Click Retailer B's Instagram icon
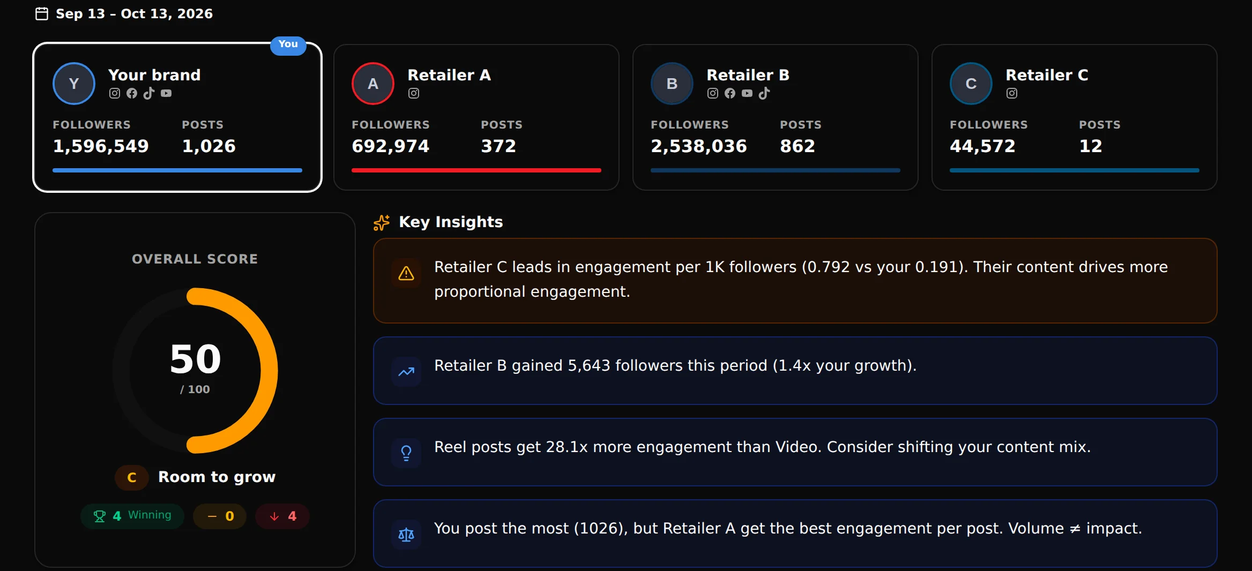 pos(713,93)
